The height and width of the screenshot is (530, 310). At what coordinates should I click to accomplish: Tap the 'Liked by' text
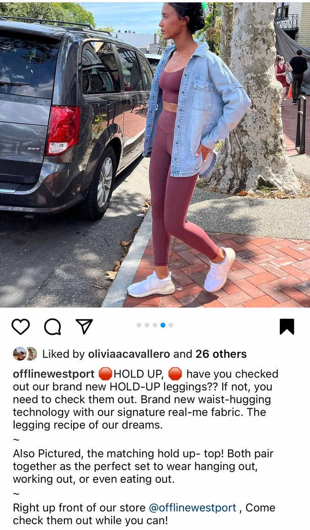(x=64, y=354)
